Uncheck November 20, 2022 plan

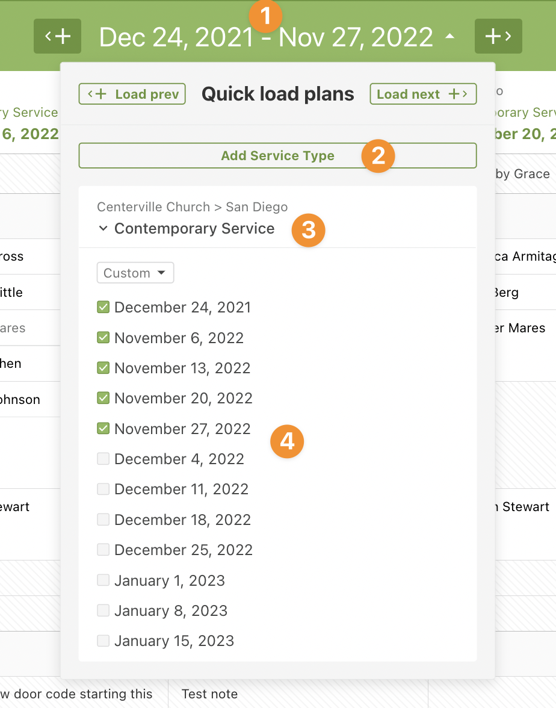pos(103,398)
